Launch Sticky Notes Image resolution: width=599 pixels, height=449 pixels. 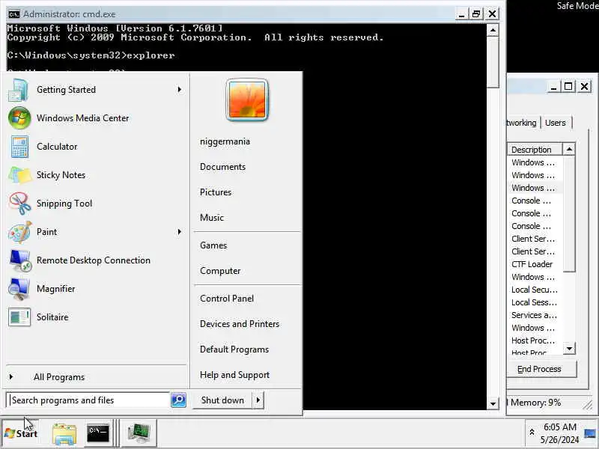[96, 175]
